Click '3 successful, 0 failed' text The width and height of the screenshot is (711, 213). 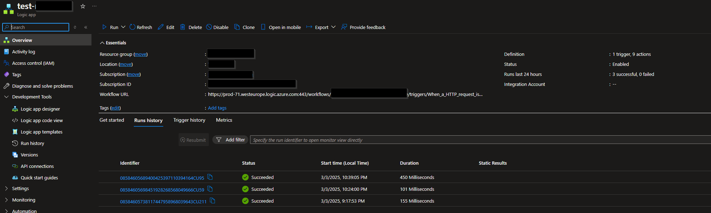[633, 74]
